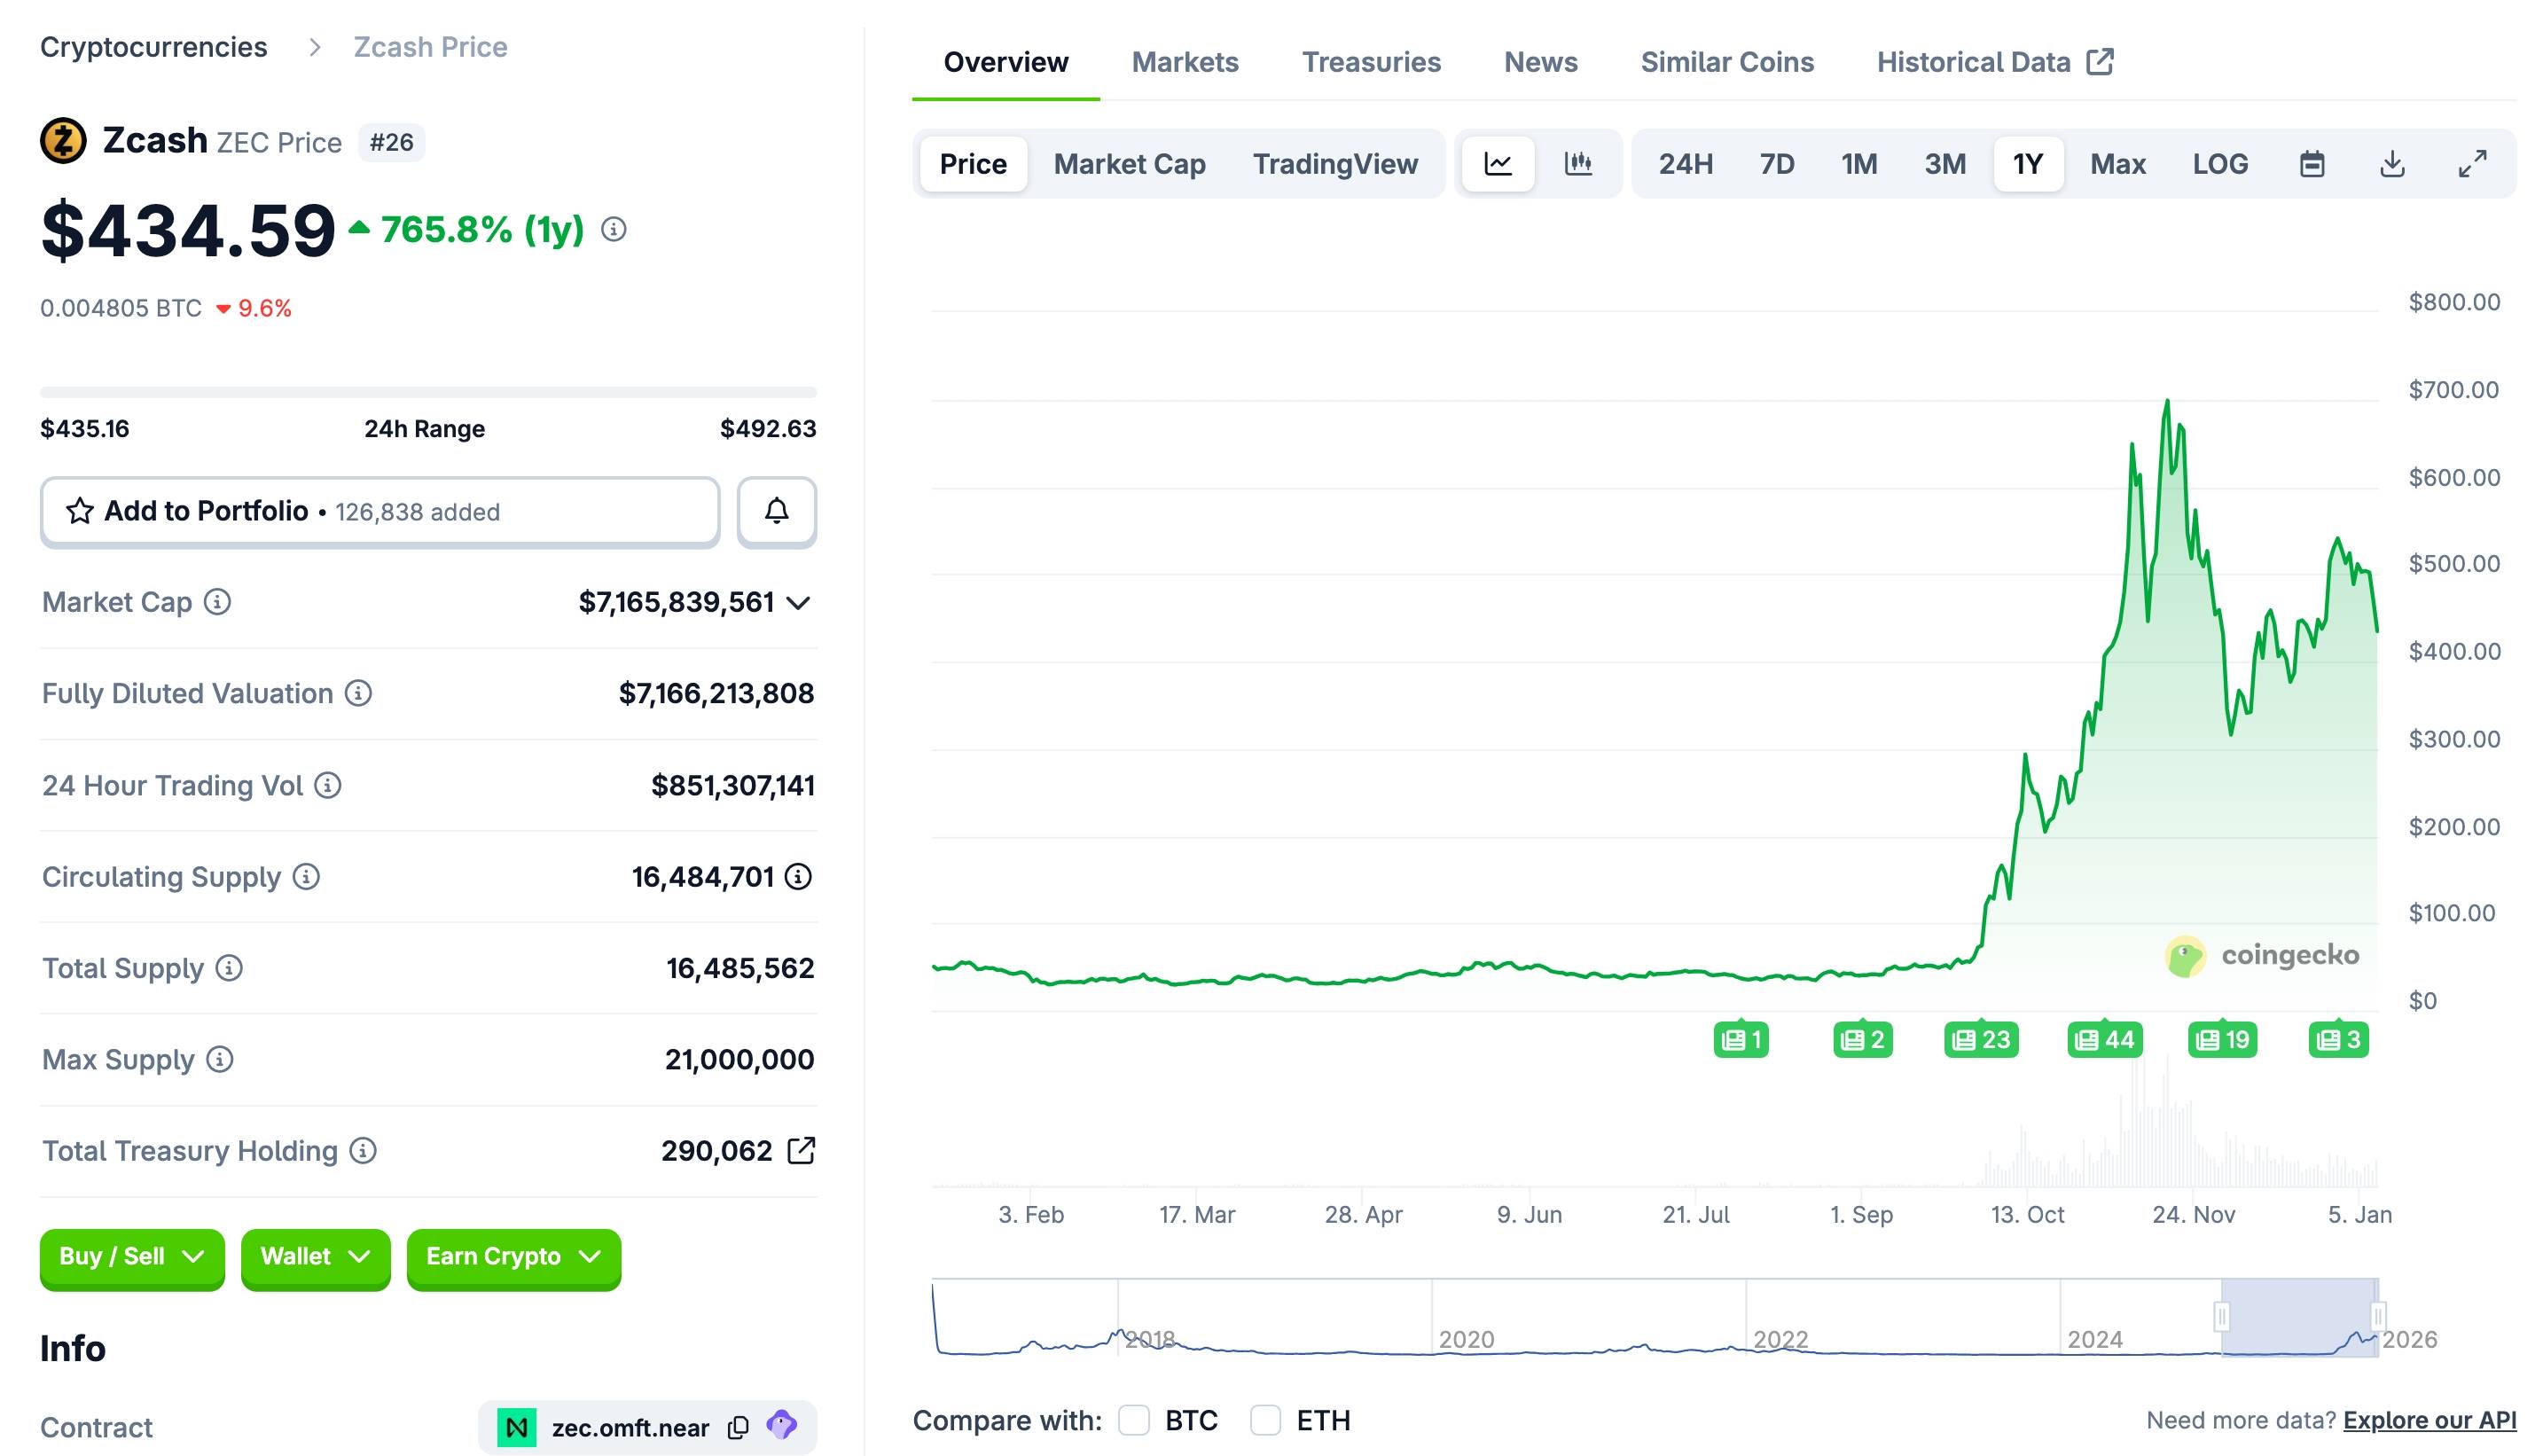Click left handle of chart range navigator

coord(2221,1316)
